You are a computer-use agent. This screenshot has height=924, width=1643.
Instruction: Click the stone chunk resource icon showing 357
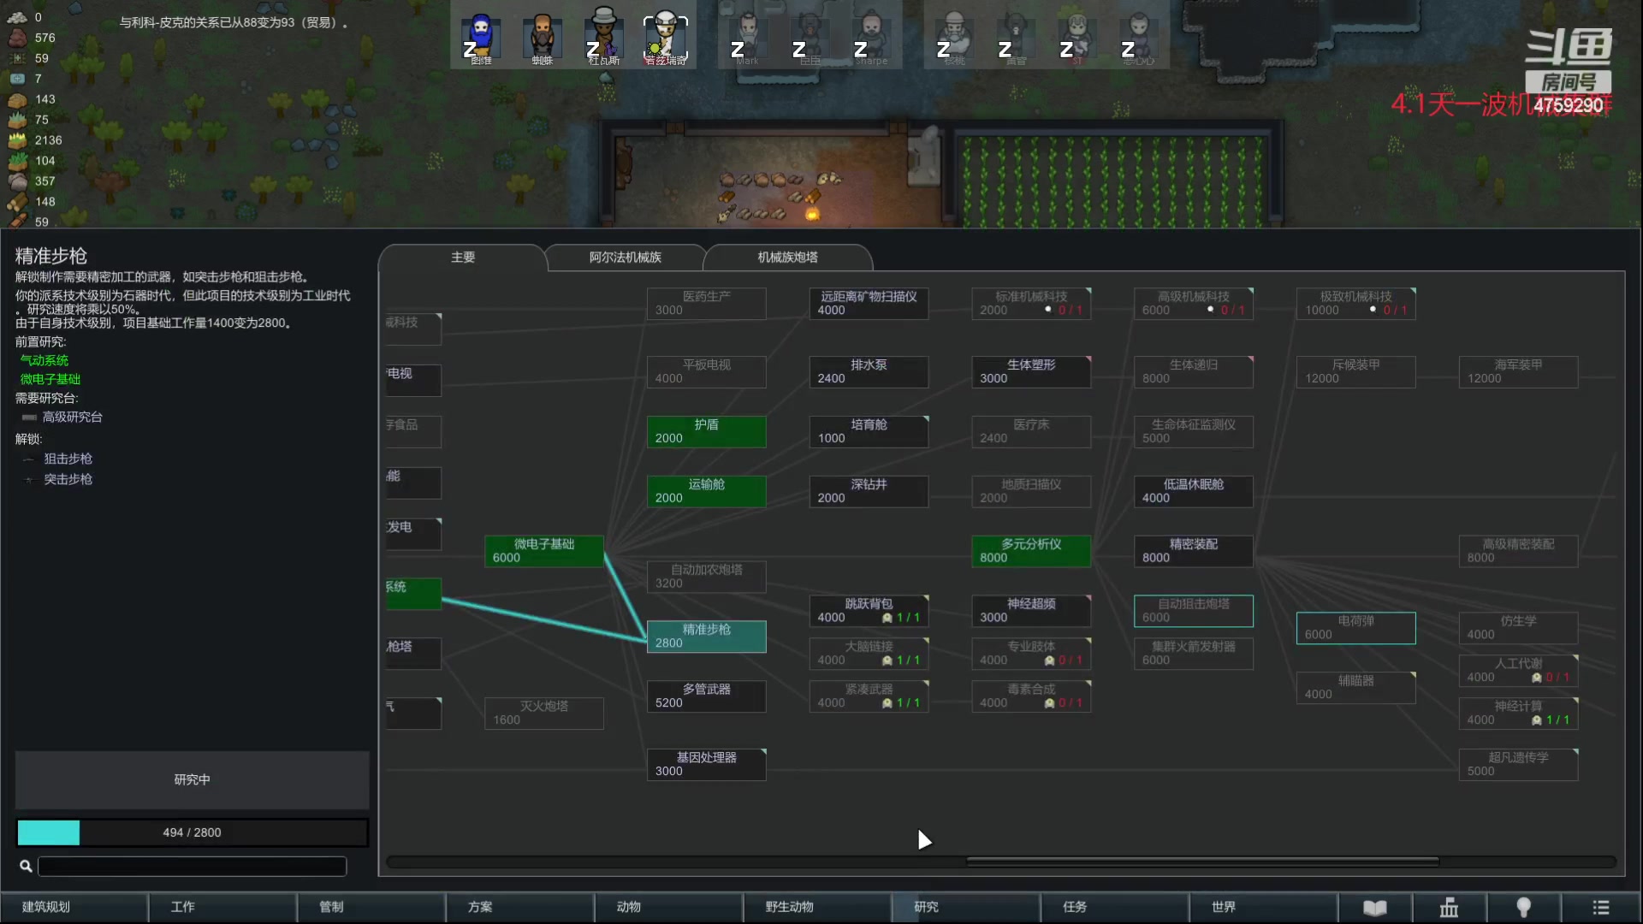click(x=17, y=181)
